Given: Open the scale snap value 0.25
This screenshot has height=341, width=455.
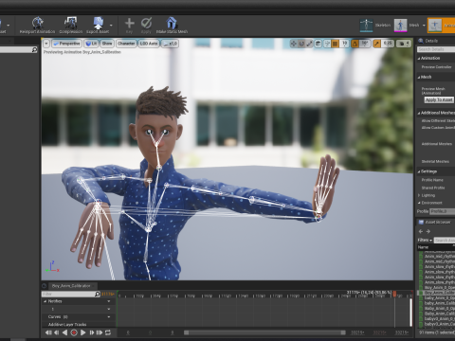Looking at the screenshot, I should coord(388,44).
